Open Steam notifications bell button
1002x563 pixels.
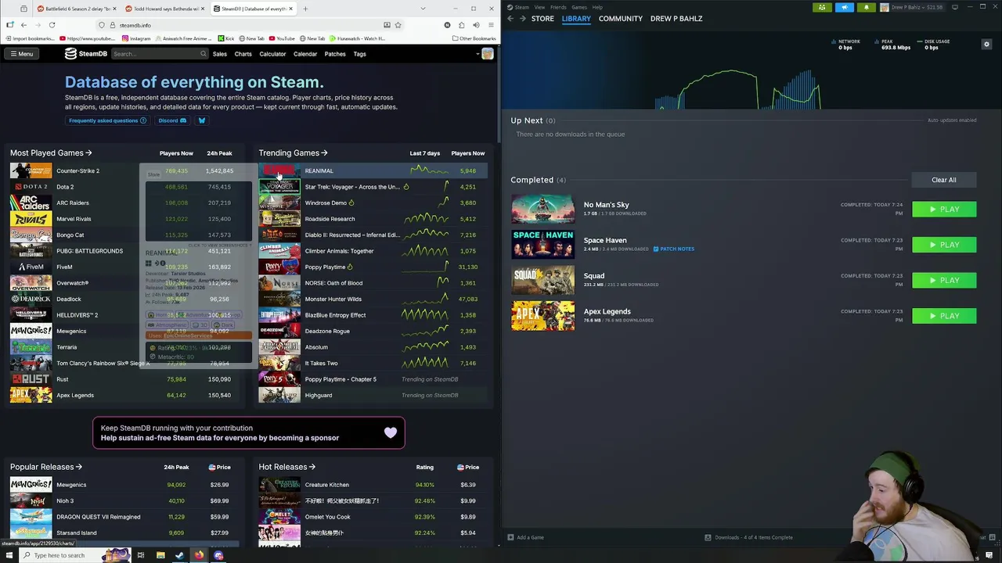[866, 8]
